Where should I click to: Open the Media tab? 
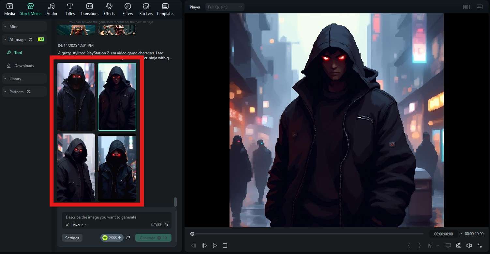click(x=9, y=9)
